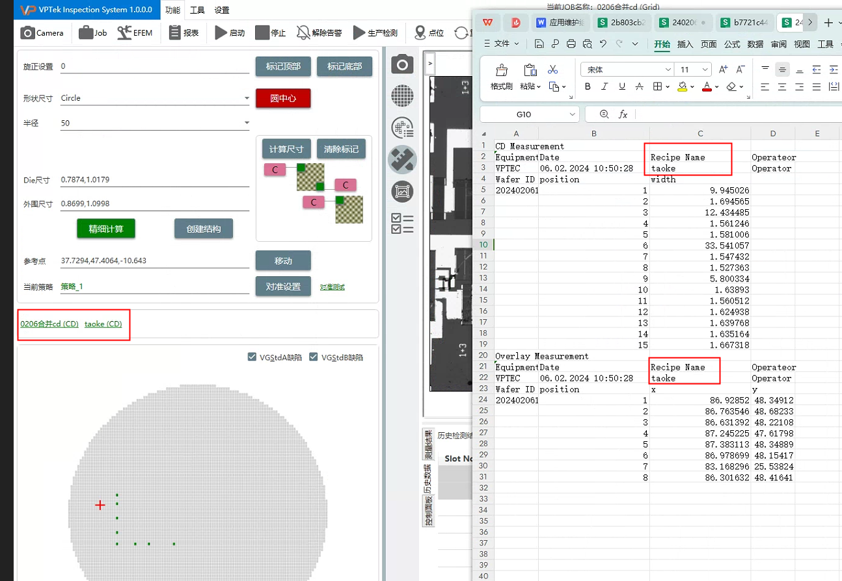Open the 功能 menu in VPTek
Image resolution: width=842 pixels, height=581 pixels.
point(173,10)
